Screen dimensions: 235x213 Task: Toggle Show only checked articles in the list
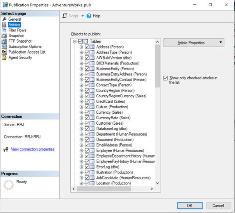165,78
